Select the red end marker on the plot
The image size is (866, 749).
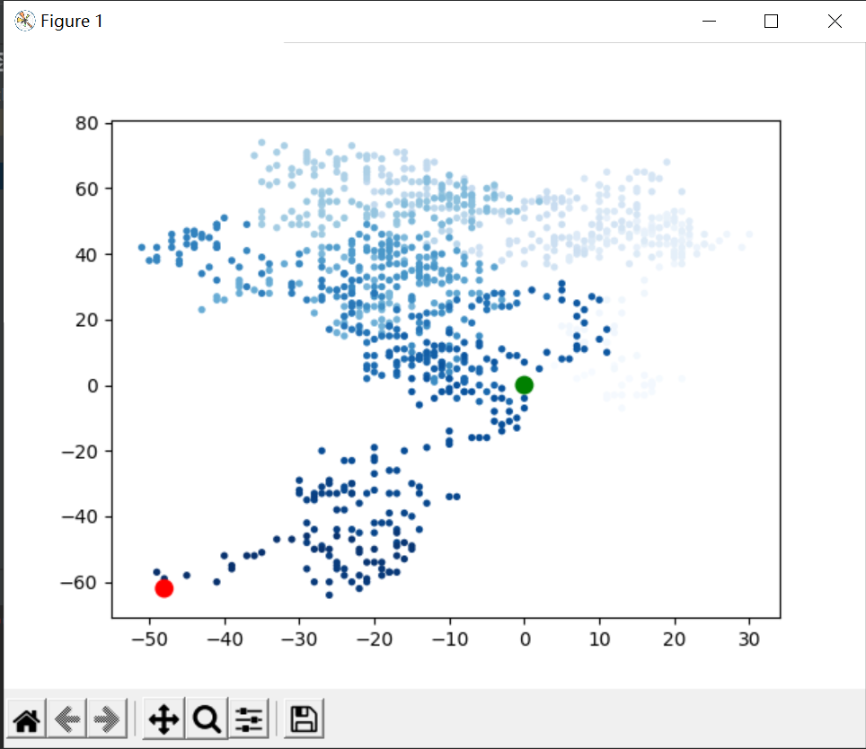pyautogui.click(x=163, y=588)
